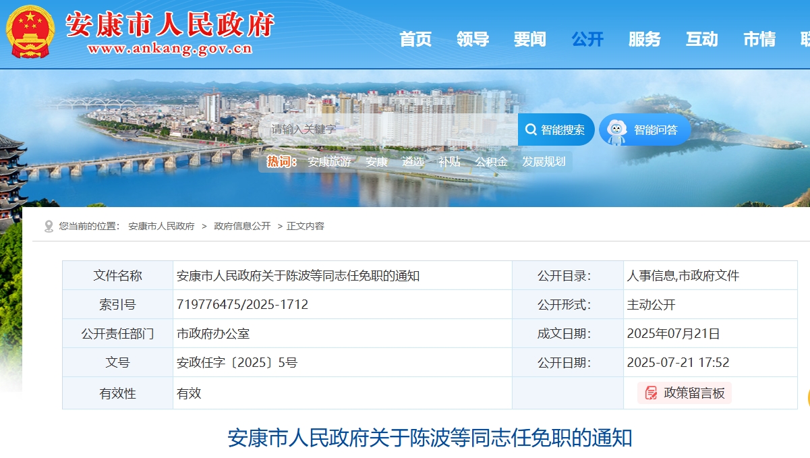Screen dimensions: 810x458
Task: Open the 服务 services menu
Action: pyautogui.click(x=645, y=40)
